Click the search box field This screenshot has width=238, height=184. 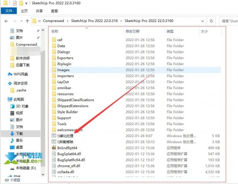click(229, 21)
